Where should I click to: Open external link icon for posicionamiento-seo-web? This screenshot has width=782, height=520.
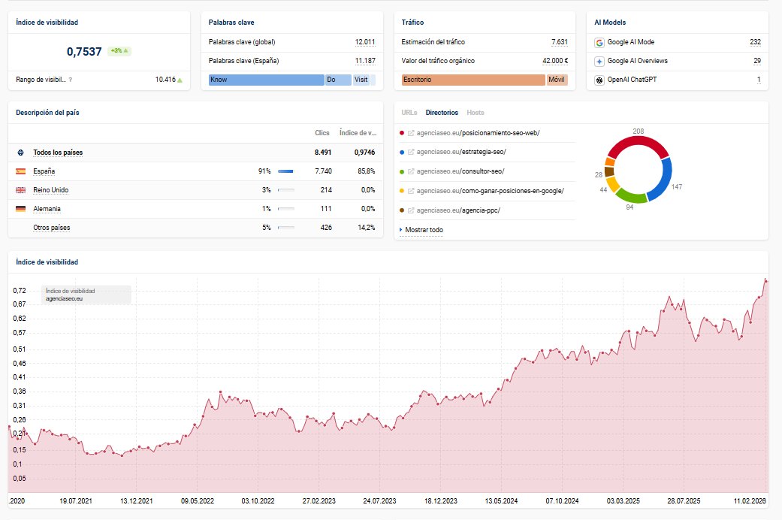411,133
